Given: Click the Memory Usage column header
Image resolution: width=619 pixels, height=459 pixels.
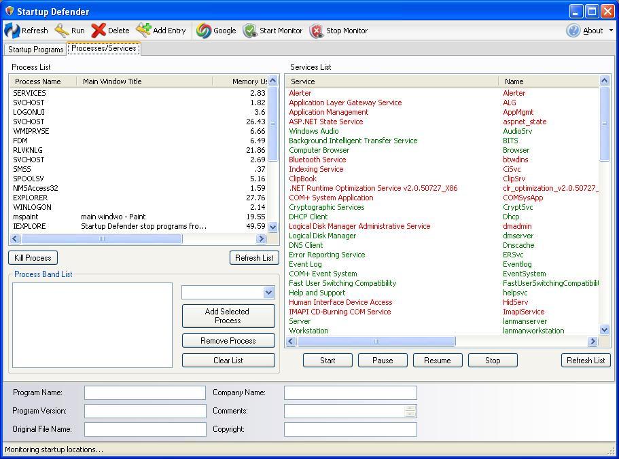Looking at the screenshot, I should (x=240, y=81).
